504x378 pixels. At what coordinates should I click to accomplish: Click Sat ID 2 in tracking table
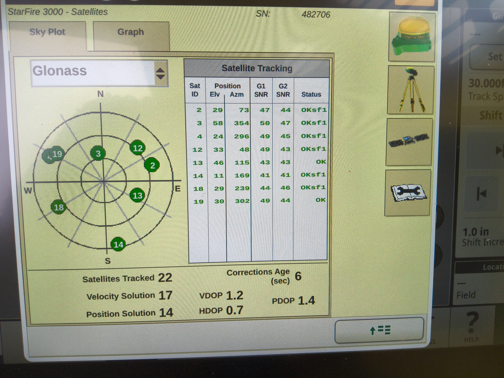pos(199,110)
